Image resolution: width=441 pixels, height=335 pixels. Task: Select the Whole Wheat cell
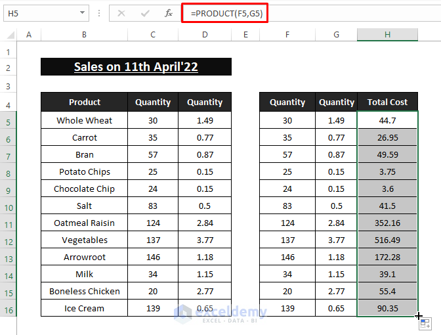[84, 121]
